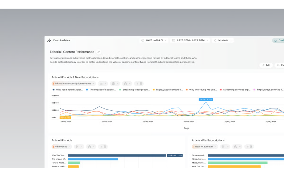The image size is (284, 177).
Task: Click the Amazon's deli... bar in the Ads chart
Action: (73, 166)
